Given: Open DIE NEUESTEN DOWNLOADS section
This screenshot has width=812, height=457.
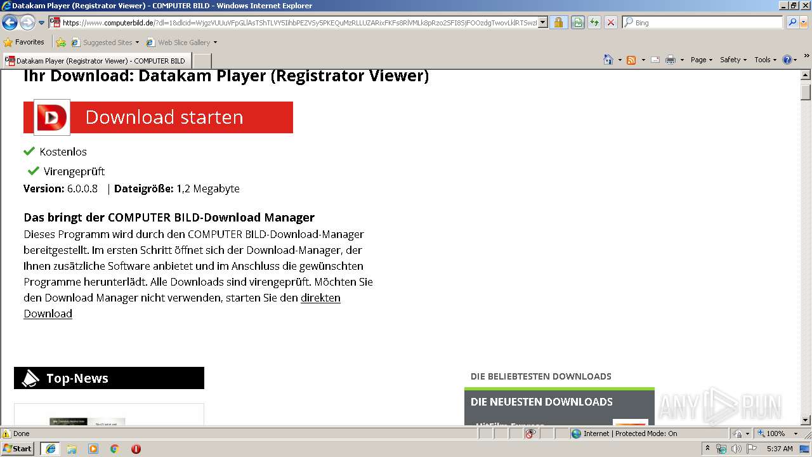Looking at the screenshot, I should click(541, 402).
